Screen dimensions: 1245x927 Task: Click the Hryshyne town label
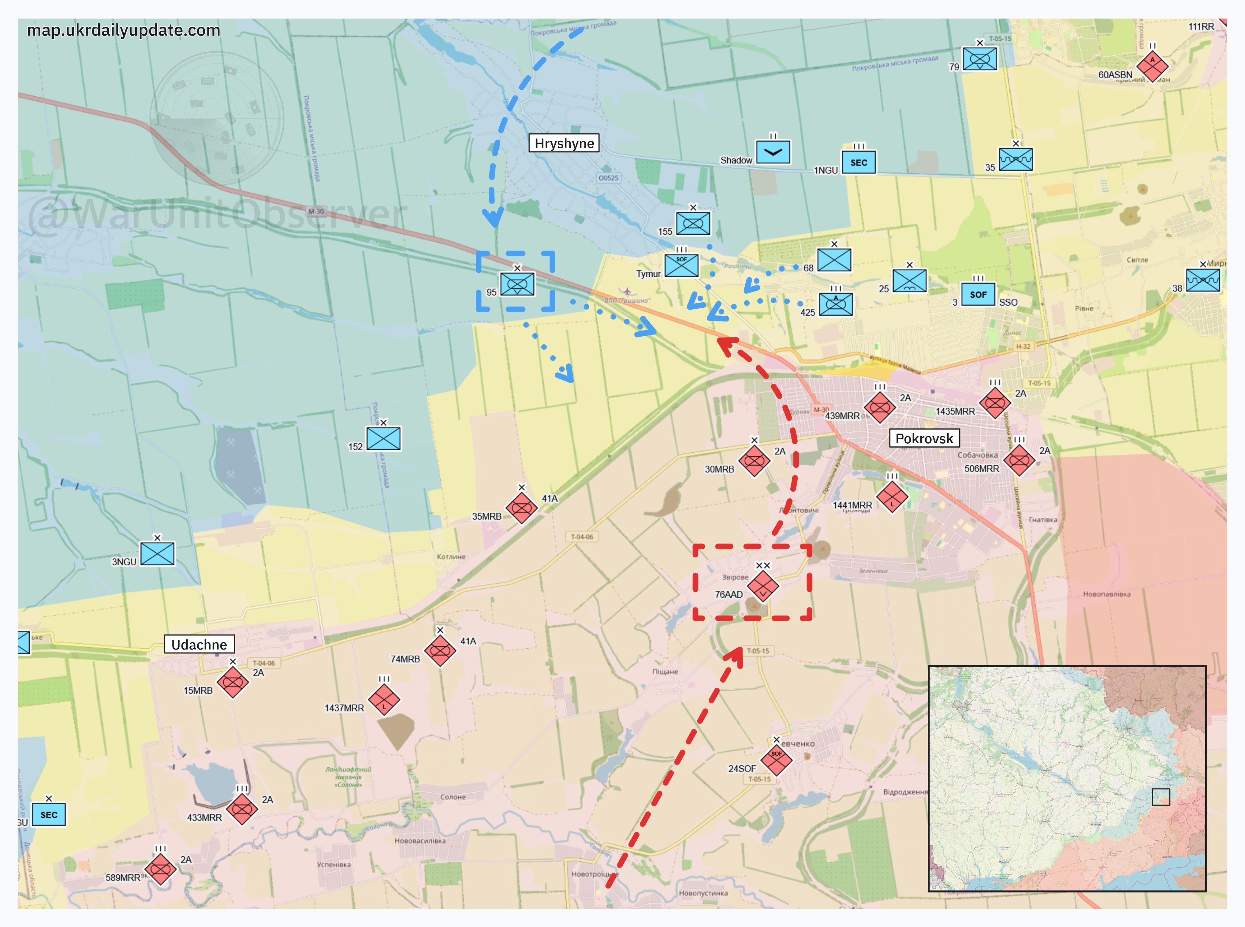[564, 143]
